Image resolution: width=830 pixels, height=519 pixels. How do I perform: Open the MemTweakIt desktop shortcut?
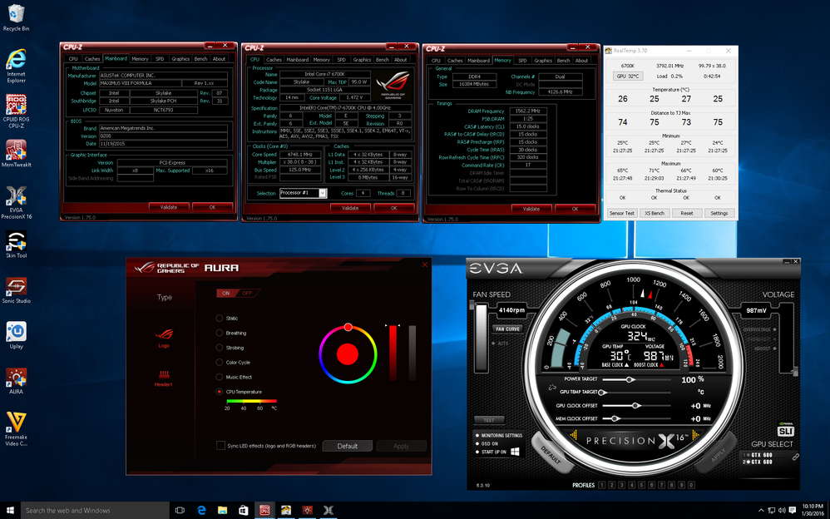(16, 154)
